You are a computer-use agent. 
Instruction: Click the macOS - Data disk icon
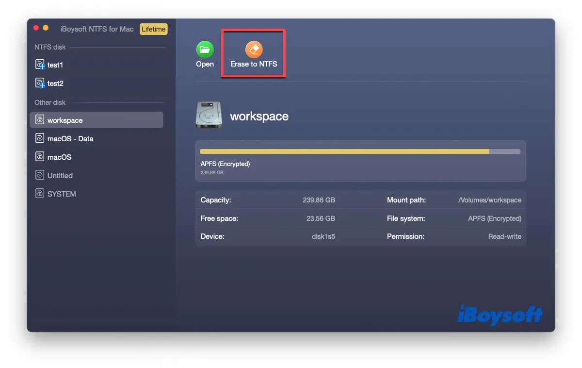click(40, 139)
